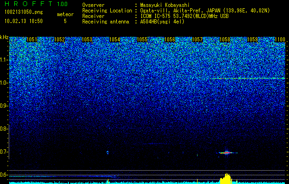Click the date stamp 10.02.13 10:50

(23, 21)
